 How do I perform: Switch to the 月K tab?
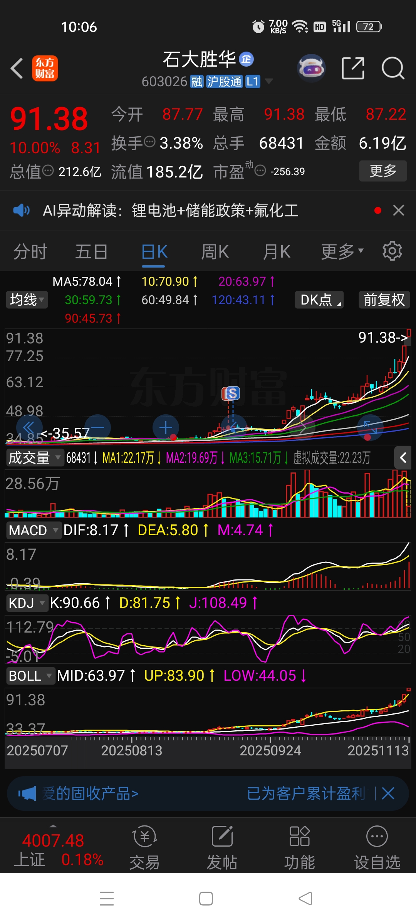pyautogui.click(x=277, y=252)
